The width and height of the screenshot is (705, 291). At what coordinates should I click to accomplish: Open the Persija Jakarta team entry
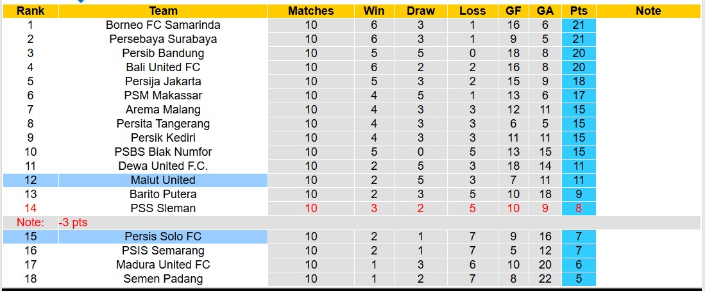click(x=163, y=81)
